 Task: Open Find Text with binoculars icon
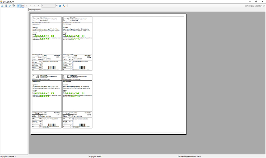coord(60,6)
